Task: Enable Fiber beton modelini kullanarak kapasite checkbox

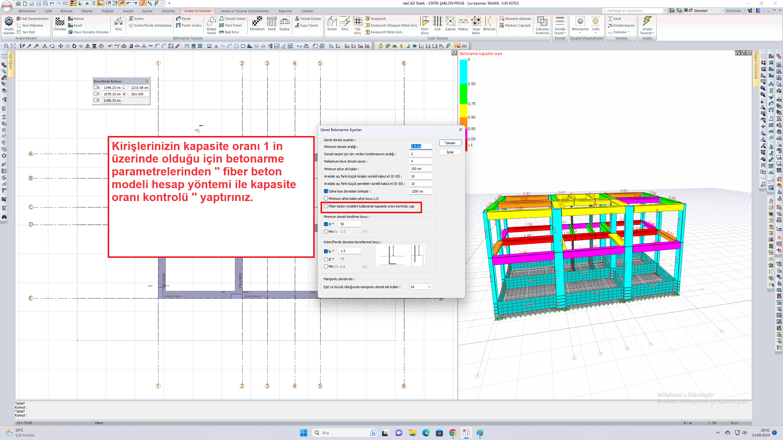Action: coord(326,206)
